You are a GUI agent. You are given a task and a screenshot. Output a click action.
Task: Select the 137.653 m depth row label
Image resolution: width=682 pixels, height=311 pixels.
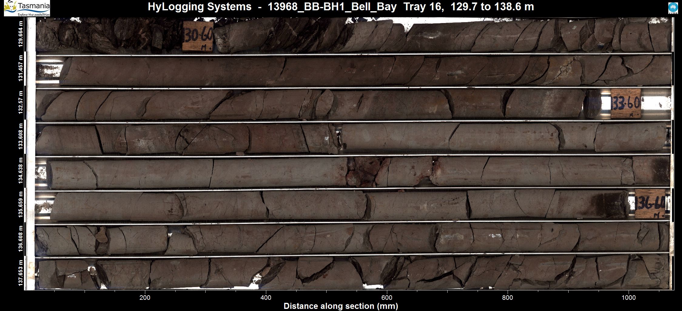tap(21, 273)
